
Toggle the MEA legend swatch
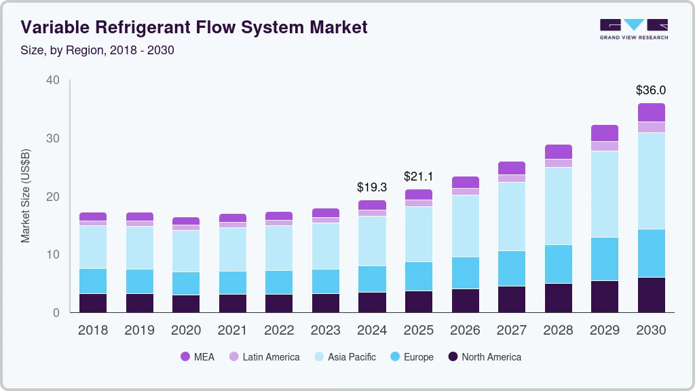185,356
